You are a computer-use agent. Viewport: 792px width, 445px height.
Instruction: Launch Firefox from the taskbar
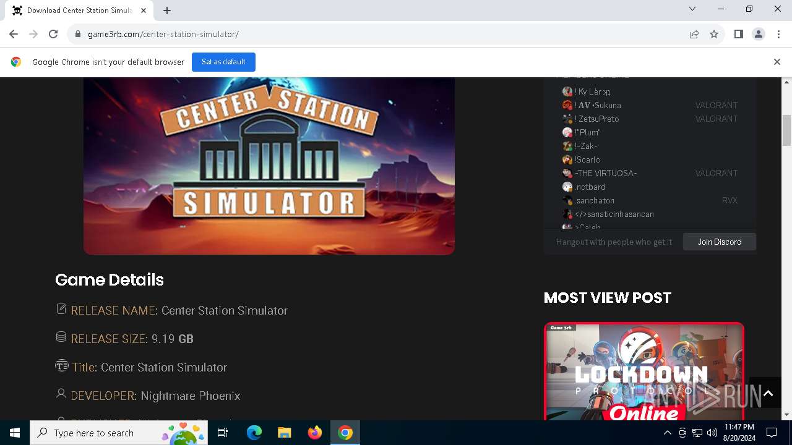click(x=314, y=433)
